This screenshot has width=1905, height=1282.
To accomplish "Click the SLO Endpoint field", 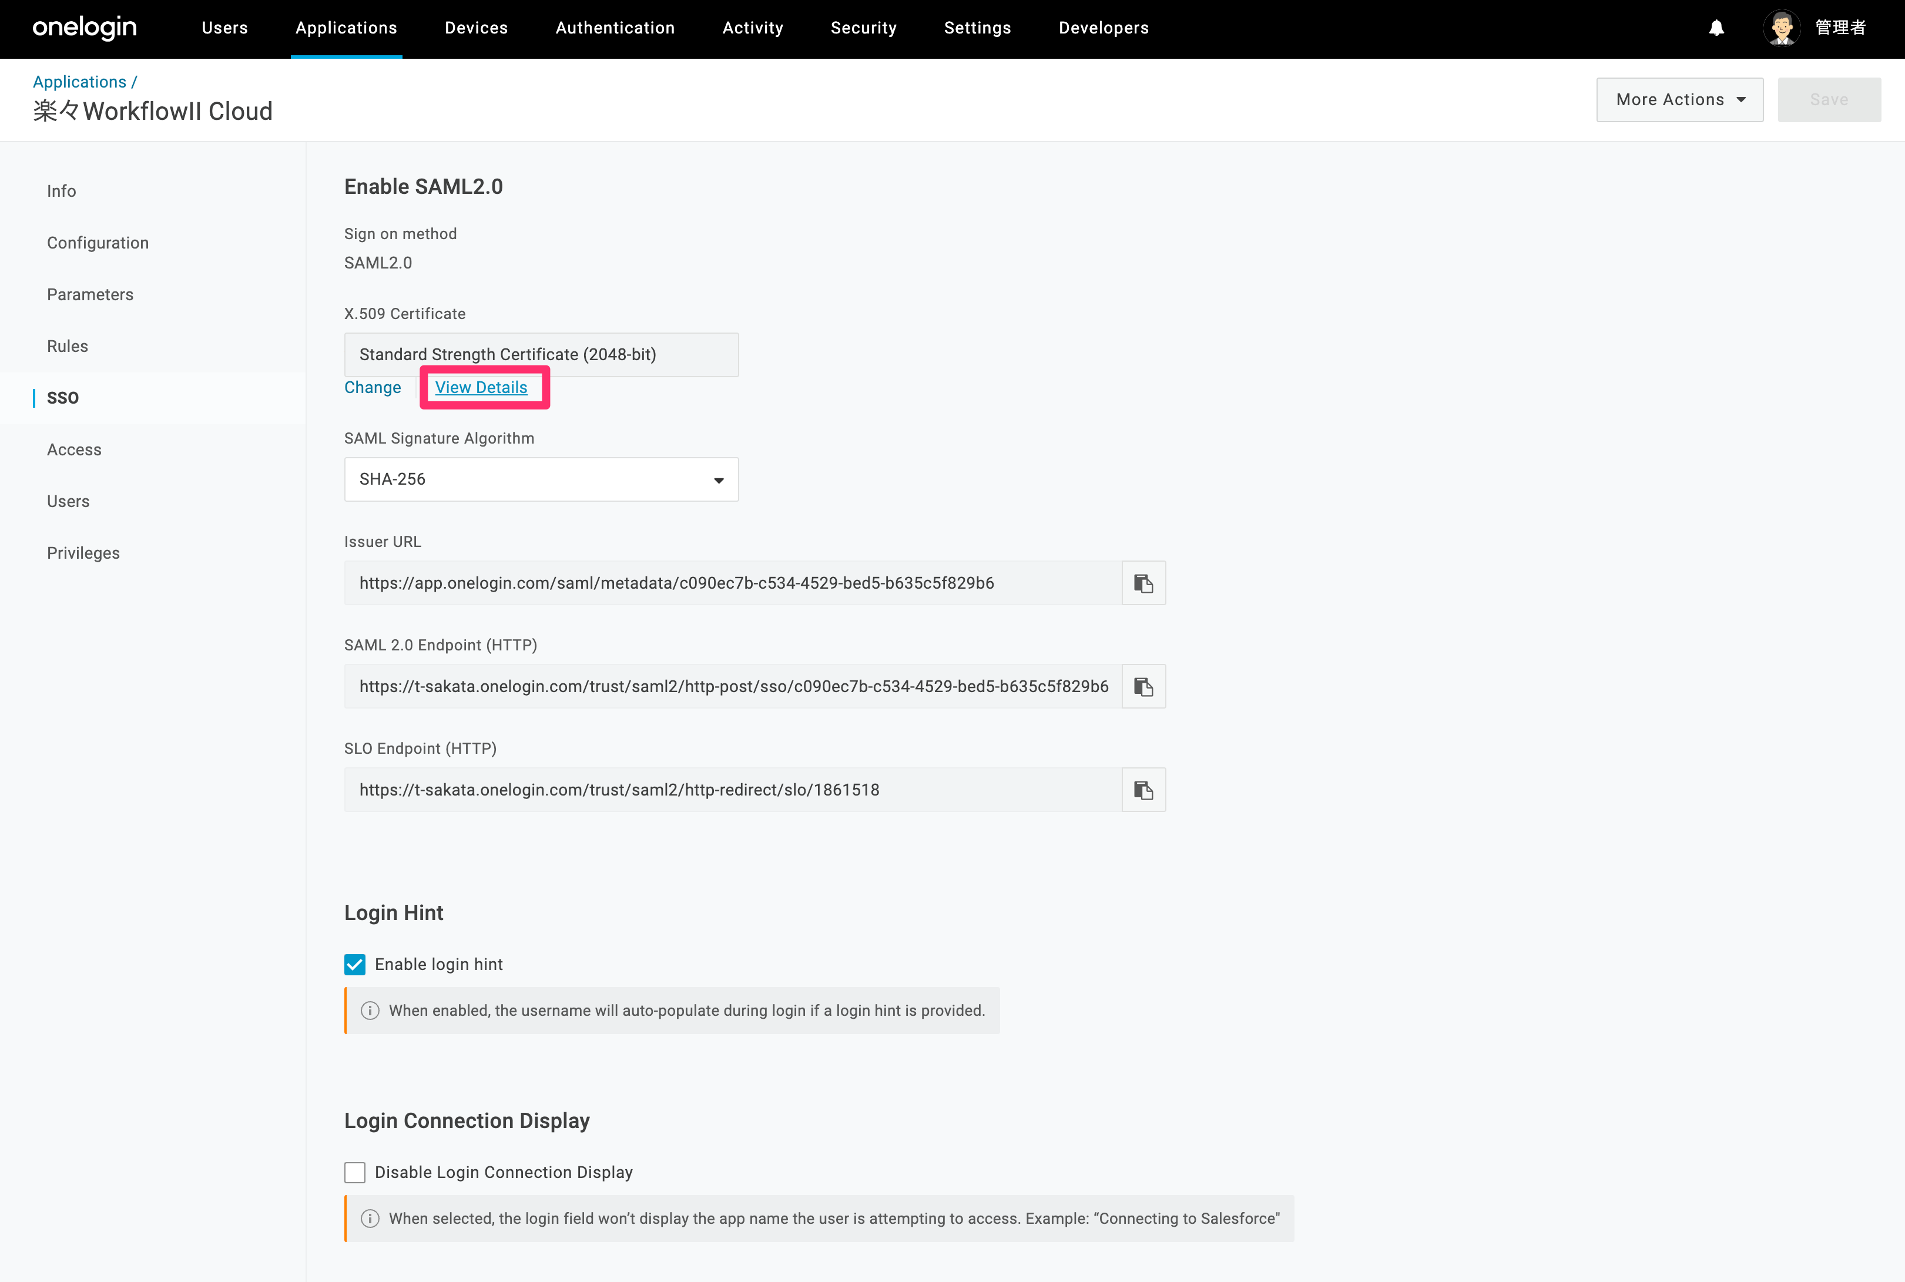I will [733, 790].
